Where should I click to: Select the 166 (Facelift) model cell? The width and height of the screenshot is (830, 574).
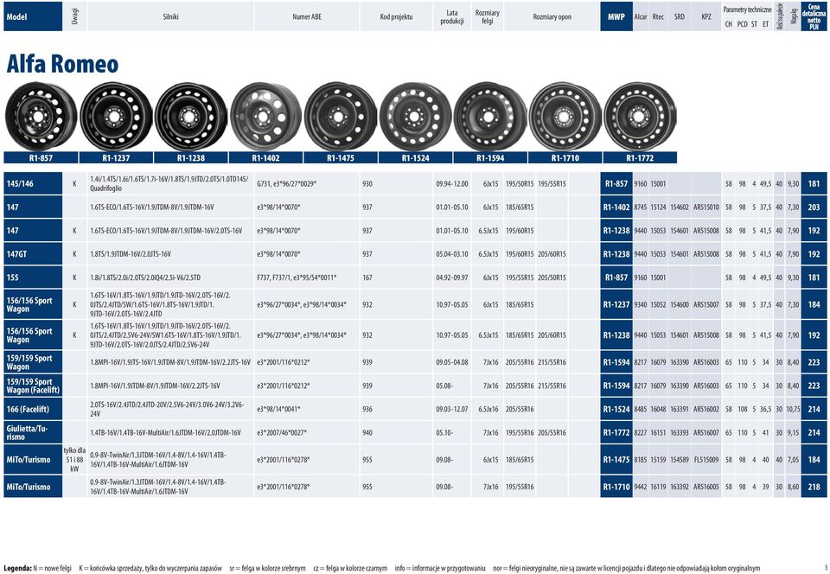[33, 409]
